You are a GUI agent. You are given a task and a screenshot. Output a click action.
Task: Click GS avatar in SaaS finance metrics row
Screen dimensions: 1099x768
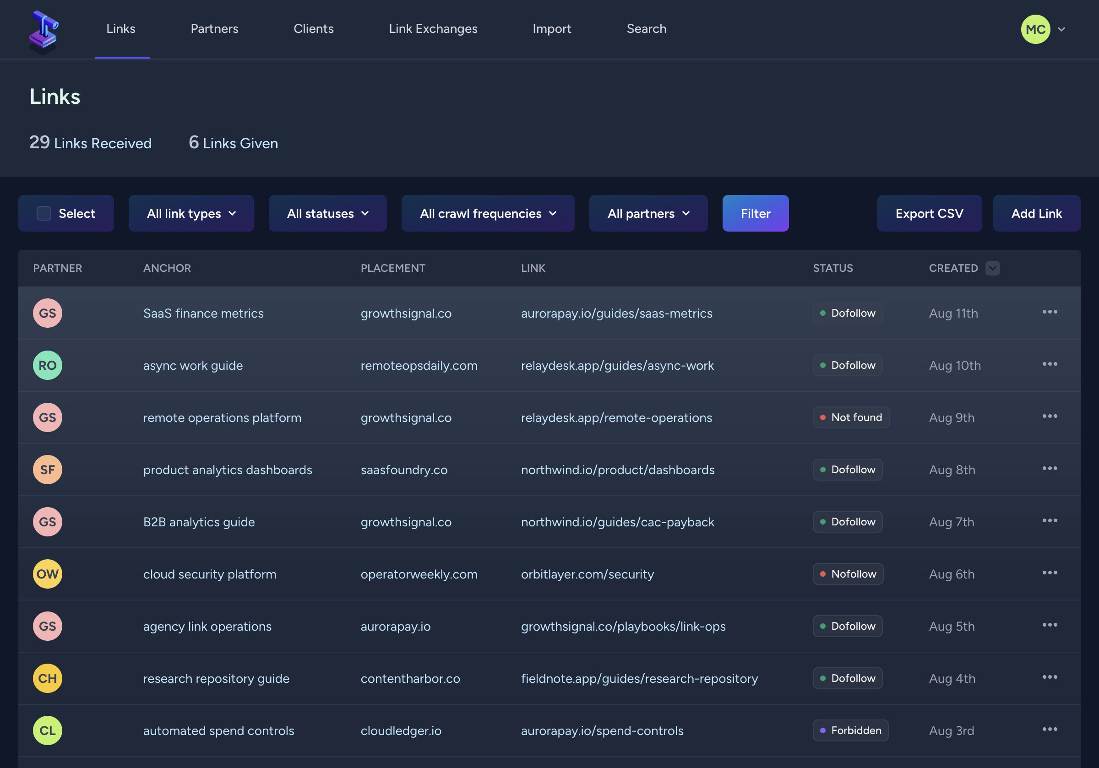point(47,313)
